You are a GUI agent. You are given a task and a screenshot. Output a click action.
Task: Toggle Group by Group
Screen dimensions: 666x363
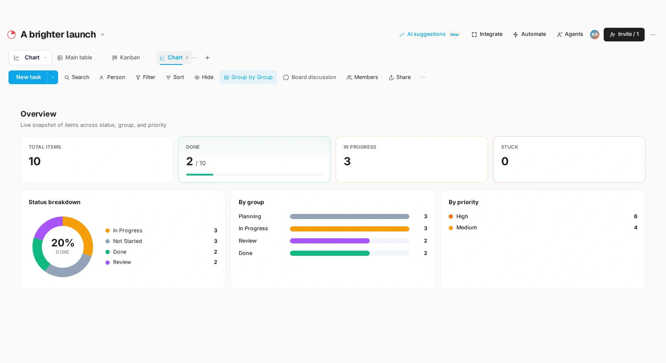tap(248, 77)
